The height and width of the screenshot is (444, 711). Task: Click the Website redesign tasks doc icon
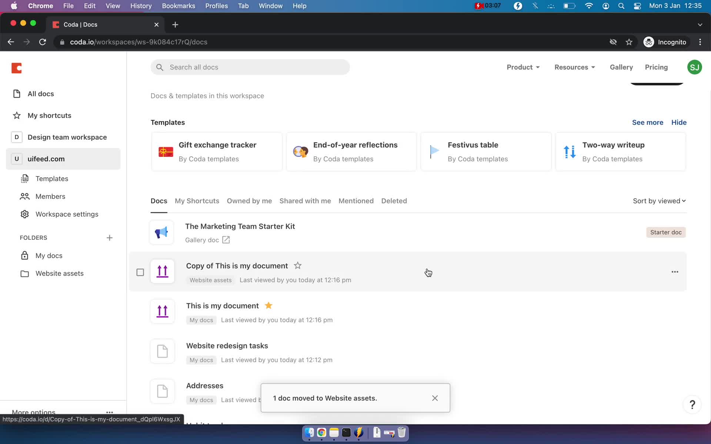coord(162,351)
